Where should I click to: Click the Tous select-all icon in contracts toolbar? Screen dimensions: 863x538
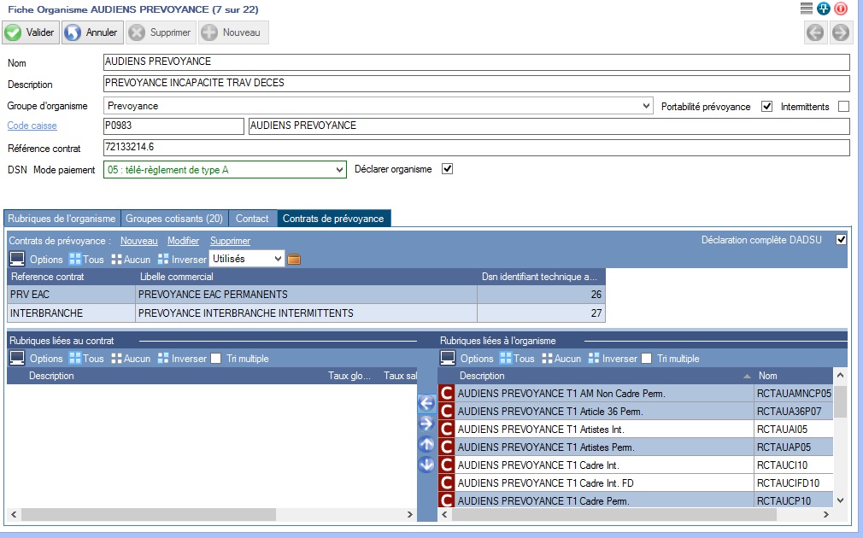pyautogui.click(x=86, y=259)
